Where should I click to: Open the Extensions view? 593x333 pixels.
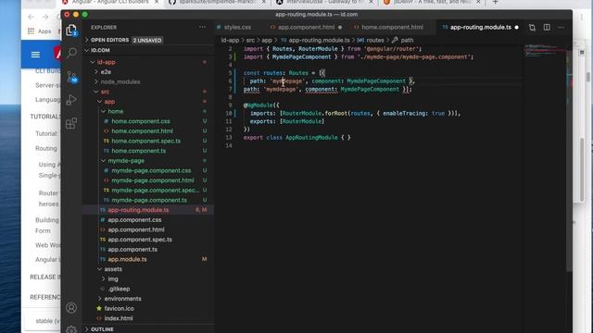tap(71, 123)
